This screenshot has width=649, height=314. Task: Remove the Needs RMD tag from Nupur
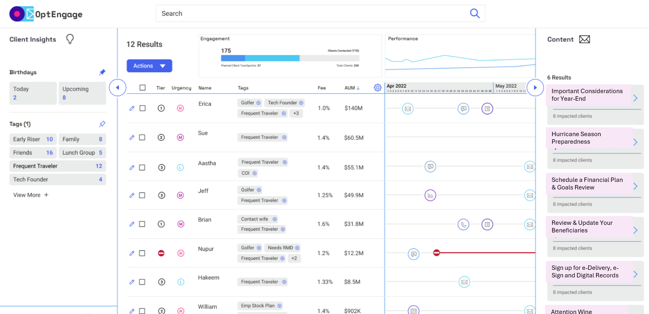pyautogui.click(x=297, y=248)
